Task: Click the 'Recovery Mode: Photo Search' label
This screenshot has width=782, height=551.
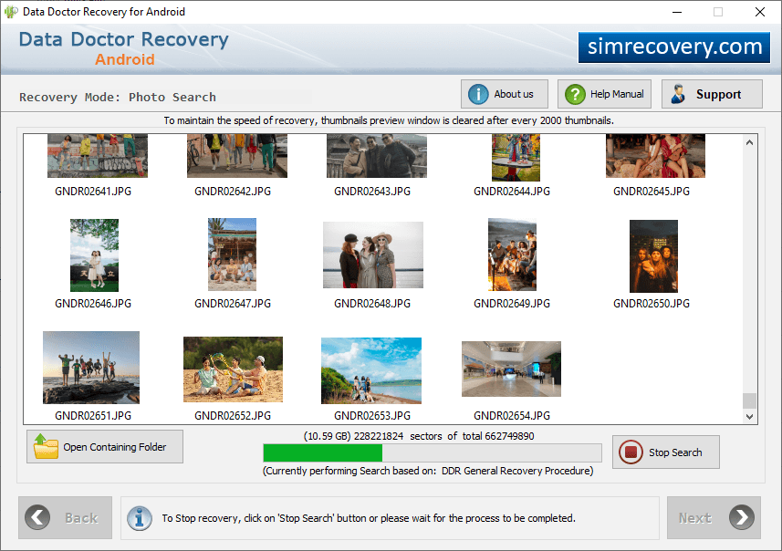Action: coord(118,98)
